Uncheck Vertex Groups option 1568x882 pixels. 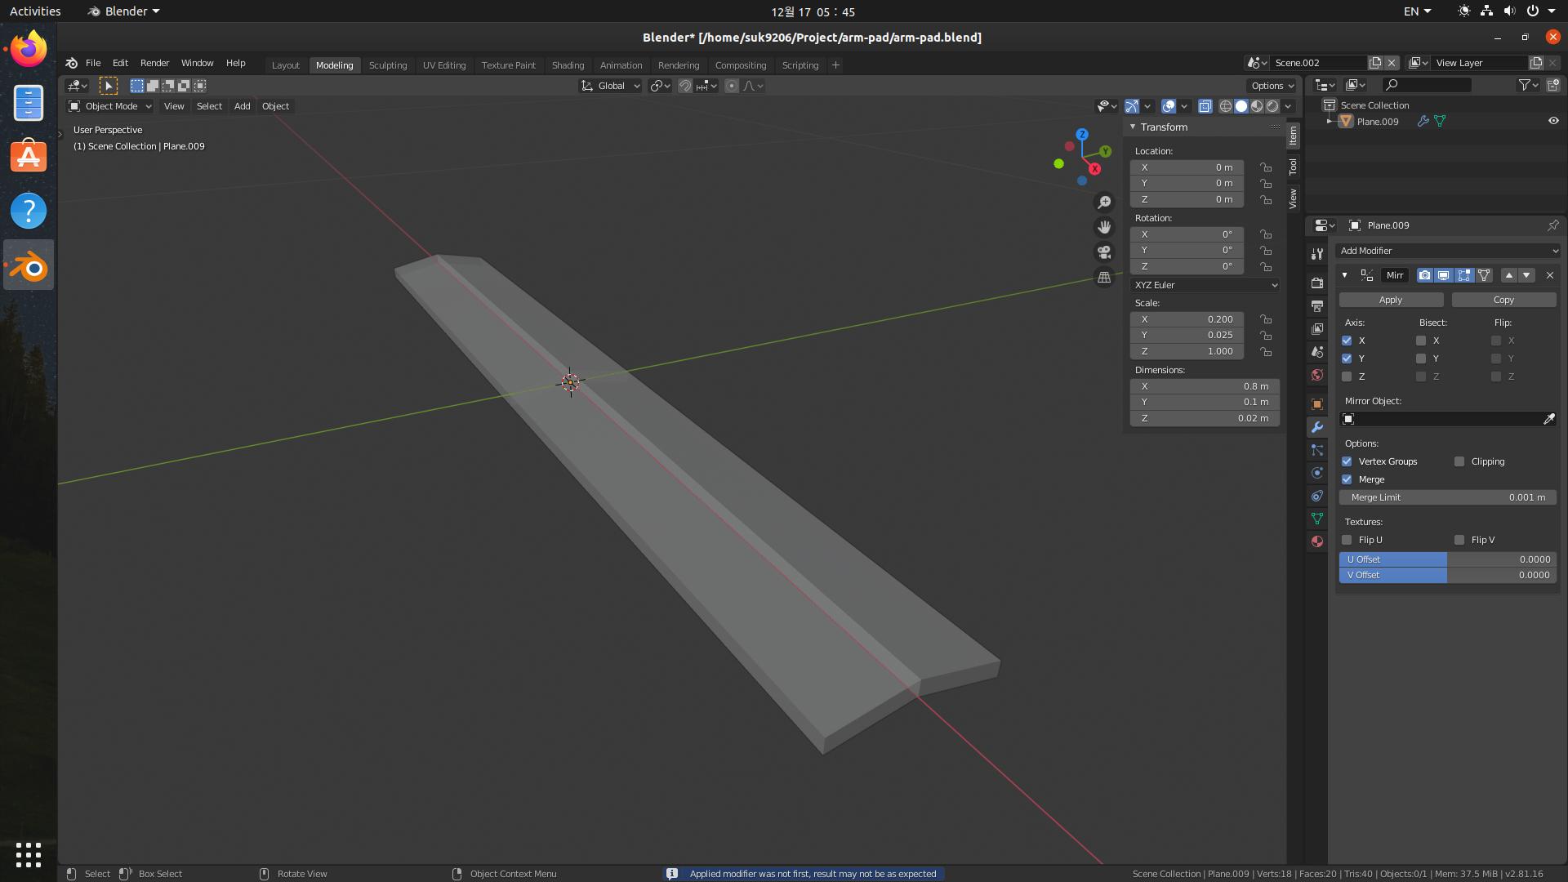point(1347,461)
